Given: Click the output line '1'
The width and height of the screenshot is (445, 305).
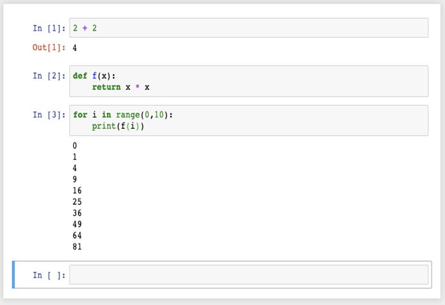Looking at the screenshot, I should pyautogui.click(x=75, y=157).
